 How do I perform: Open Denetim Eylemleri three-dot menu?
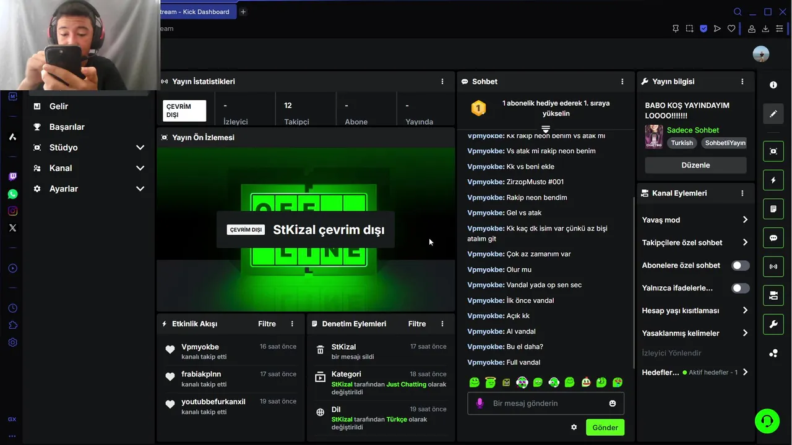442,324
